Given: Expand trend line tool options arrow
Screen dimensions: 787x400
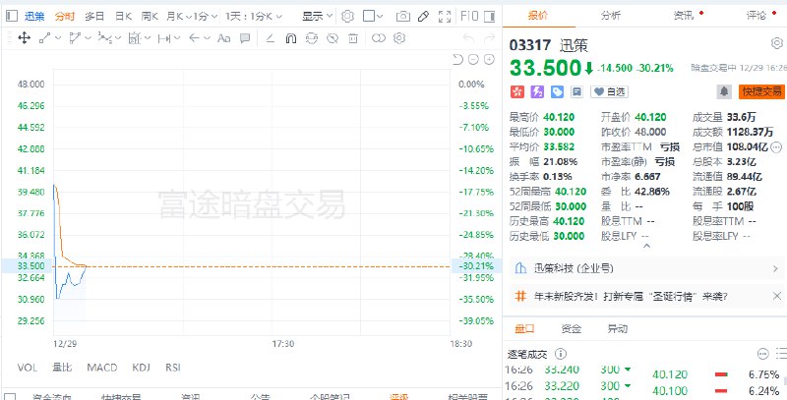Looking at the screenshot, I should pyautogui.click(x=58, y=38).
